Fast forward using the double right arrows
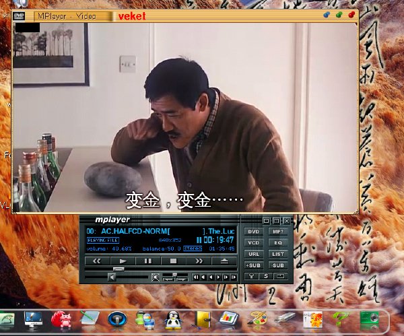The height and width of the screenshot is (336, 404). coord(199,261)
